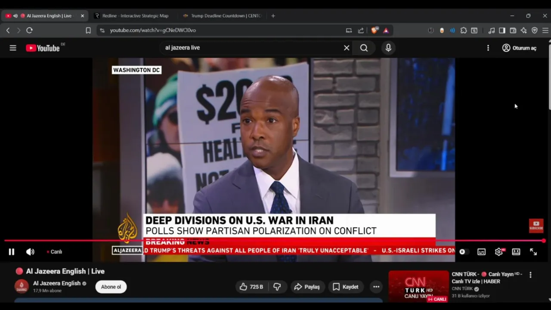Open CNN TÜRK video thumbnail
This screenshot has width=551, height=310.
pyautogui.click(x=418, y=286)
